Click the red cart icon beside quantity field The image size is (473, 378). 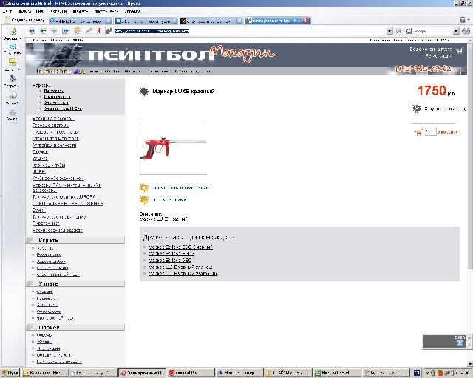click(418, 132)
